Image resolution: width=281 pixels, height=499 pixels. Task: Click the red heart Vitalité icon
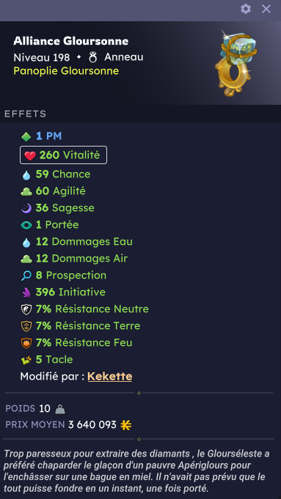[30, 155]
